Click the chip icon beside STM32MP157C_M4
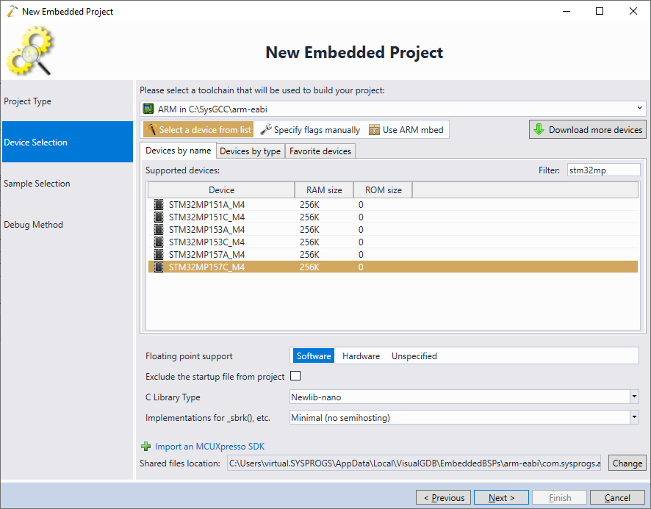This screenshot has height=509, width=651. 159,267
